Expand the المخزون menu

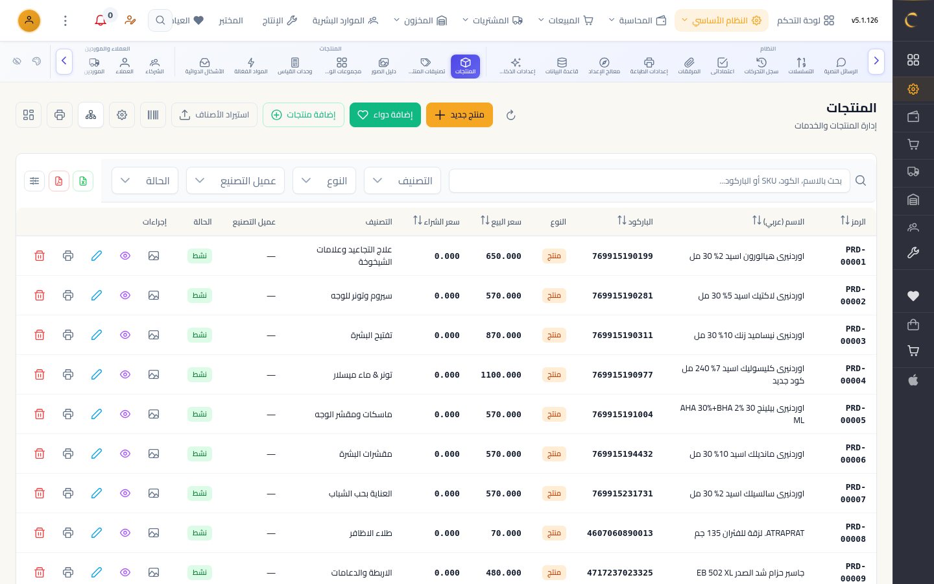pos(420,21)
